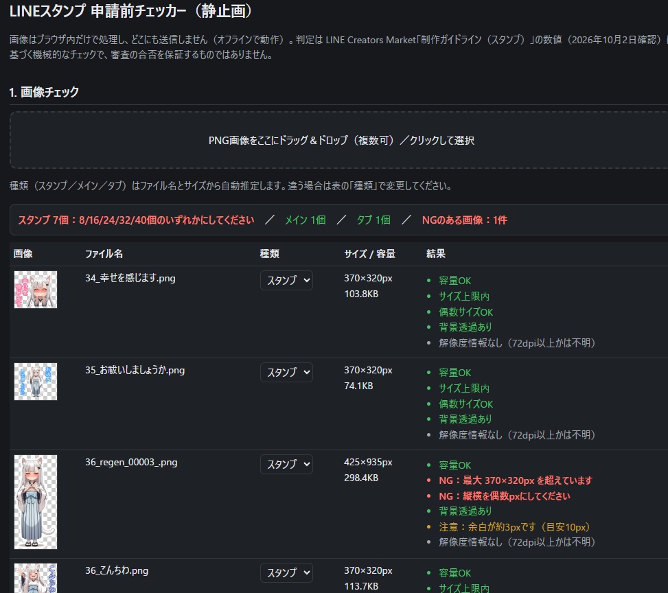This screenshot has width=668, height=593.
Task: Click the 1. 画像チェック section heading
Action: click(x=44, y=92)
